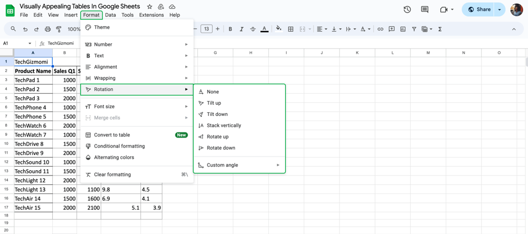Click the insert chart icon
Image resolution: width=528 pixels, height=234 pixels.
403,29
